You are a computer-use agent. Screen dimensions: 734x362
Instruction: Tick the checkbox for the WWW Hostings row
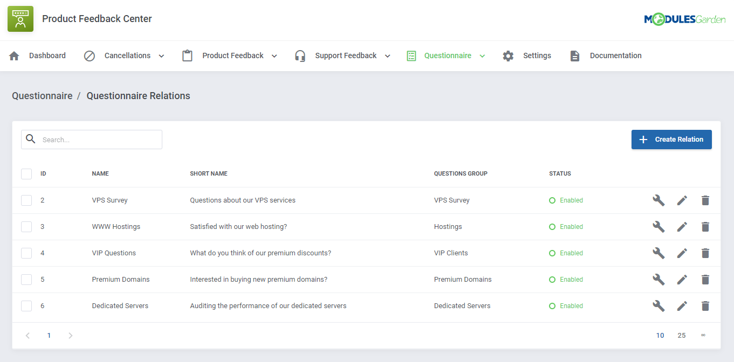(x=26, y=226)
